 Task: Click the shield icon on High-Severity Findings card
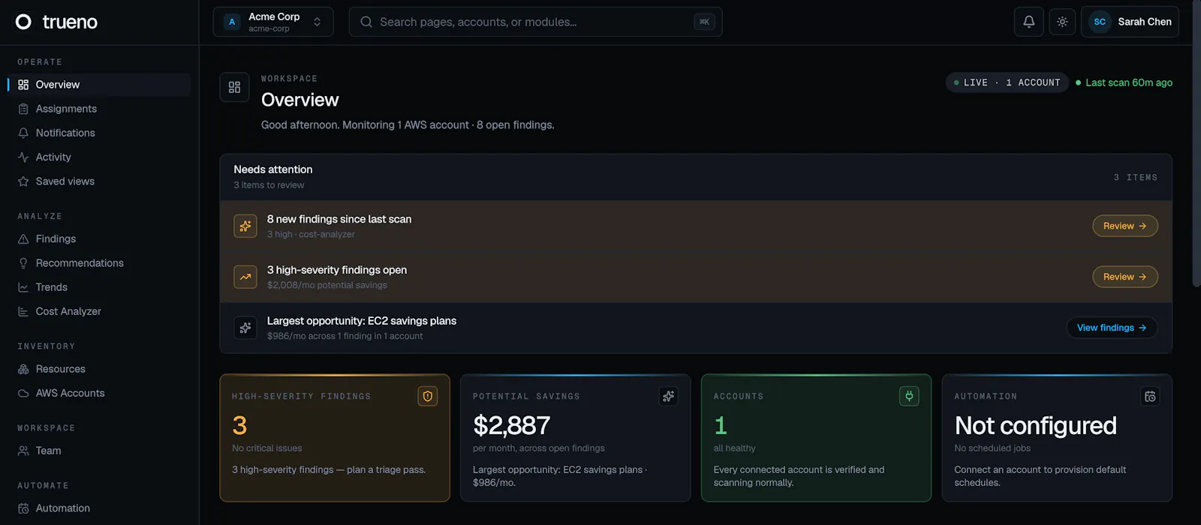coord(428,396)
